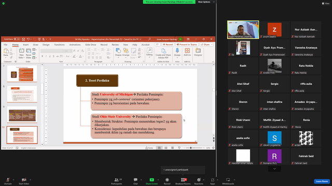The width and height of the screenshot is (332, 186).
Task: Click Present in Teams button
Action: click(187, 44)
